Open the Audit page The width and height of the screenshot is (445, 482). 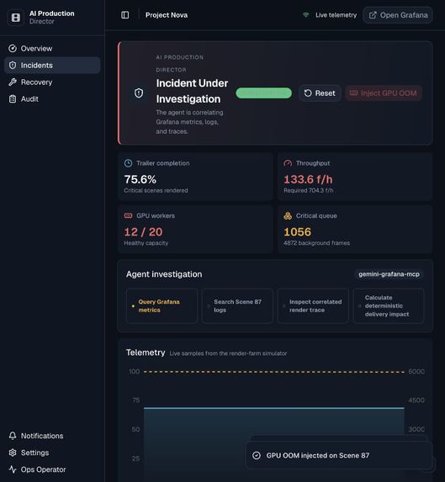click(52, 99)
